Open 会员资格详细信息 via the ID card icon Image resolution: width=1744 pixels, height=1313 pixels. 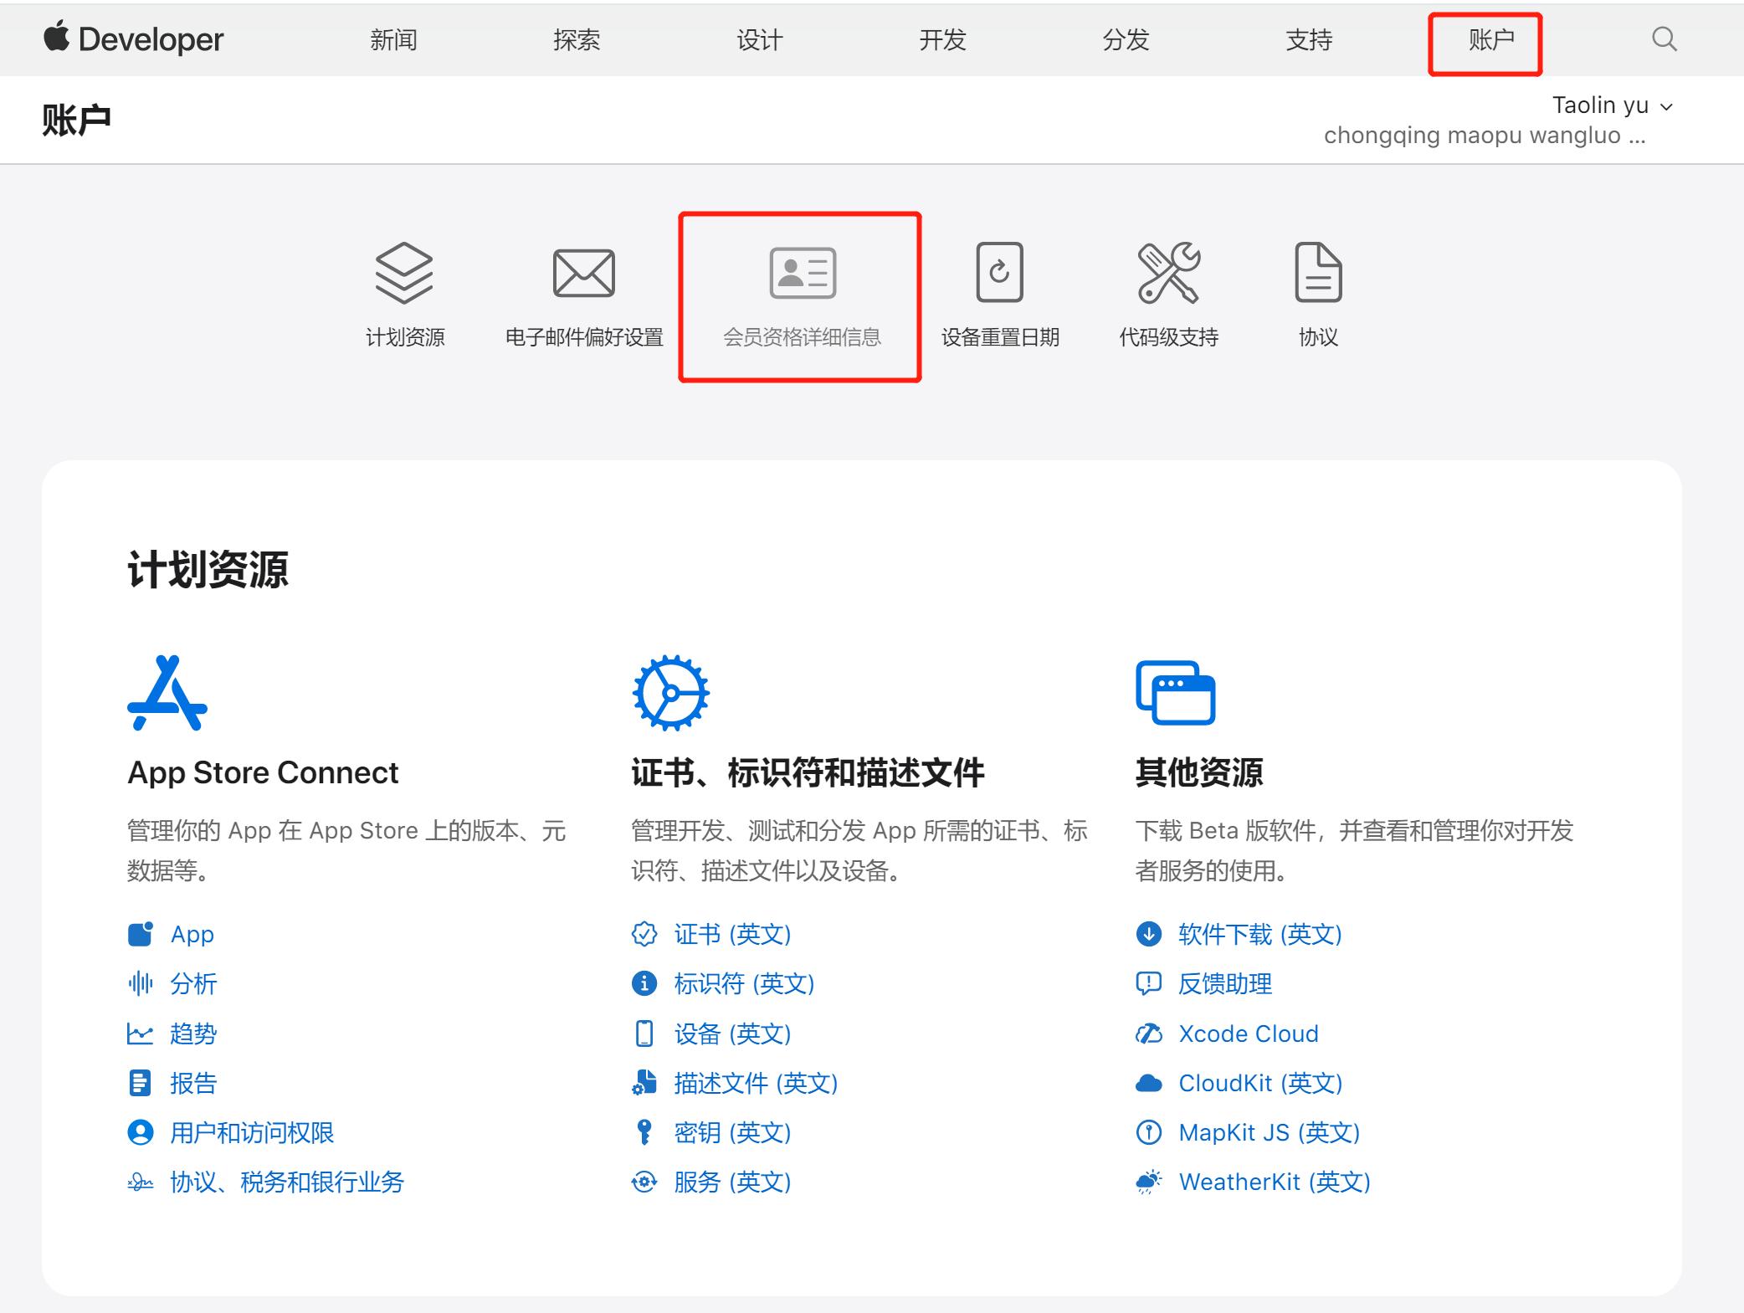click(800, 272)
